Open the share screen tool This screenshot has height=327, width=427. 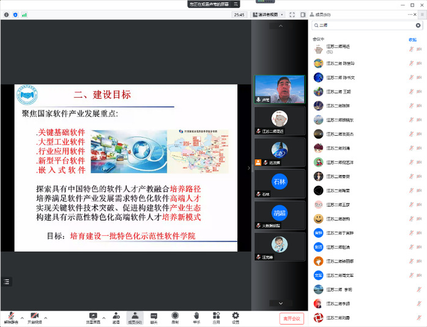(x=92, y=315)
